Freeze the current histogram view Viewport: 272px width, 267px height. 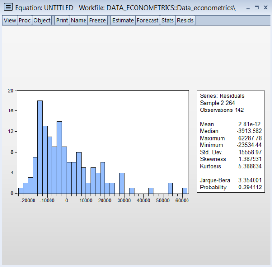[x=98, y=20]
